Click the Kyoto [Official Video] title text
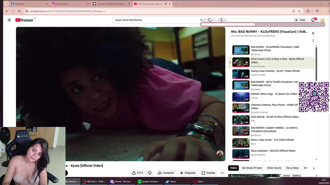The width and height of the screenshot is (330, 185). [87, 166]
